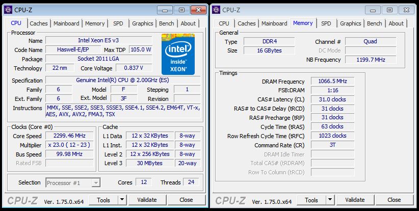Click the empty DC Mode field
Viewport: 419px width, 211px height.
pyautogui.click(x=371, y=50)
